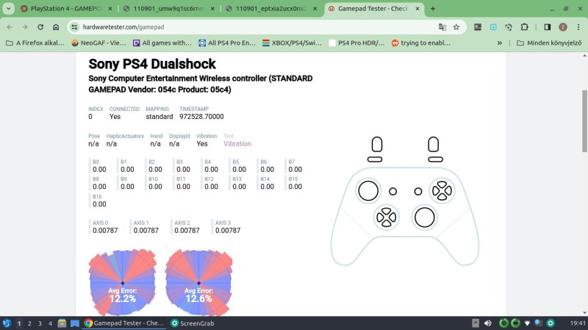Switch to workspace 4 in taskbar
Viewport: 588px width, 330px height.
coord(50,323)
